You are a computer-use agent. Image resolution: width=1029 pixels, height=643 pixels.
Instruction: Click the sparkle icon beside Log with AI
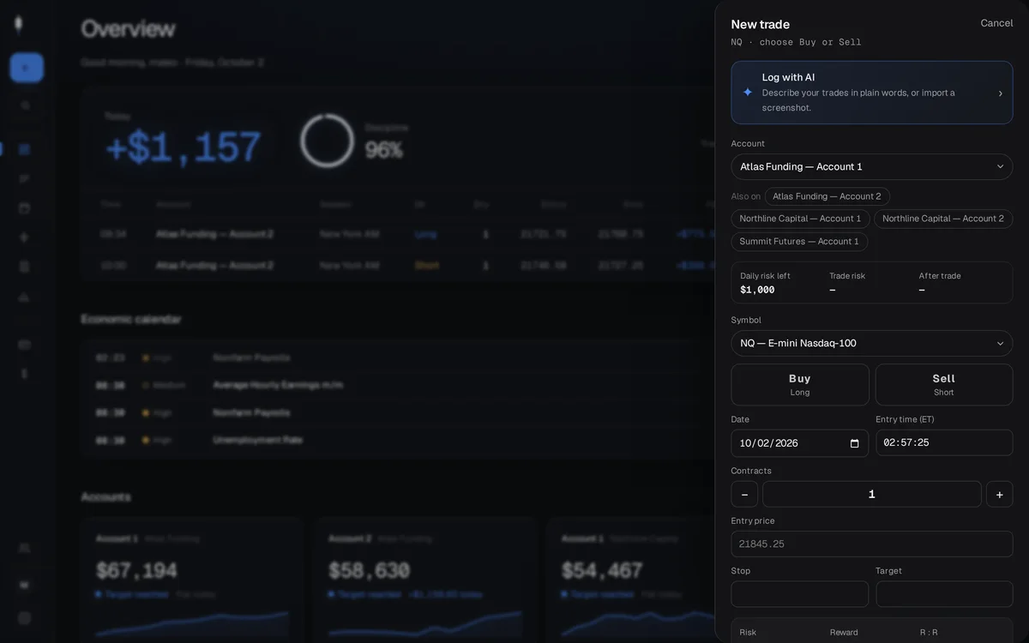[748, 93]
